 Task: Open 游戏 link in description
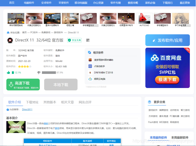[57, 128]
